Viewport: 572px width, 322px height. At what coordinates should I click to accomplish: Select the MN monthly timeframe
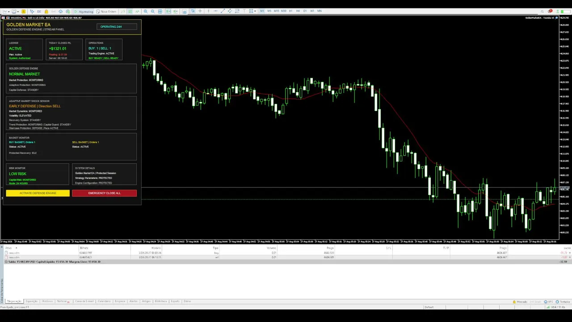(x=320, y=11)
